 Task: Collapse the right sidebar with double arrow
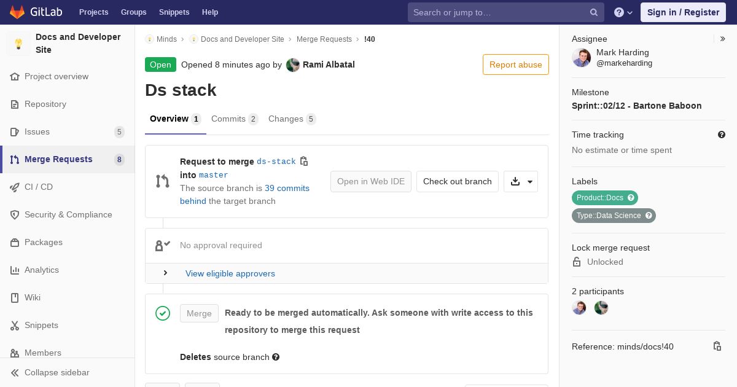pyautogui.click(x=723, y=39)
